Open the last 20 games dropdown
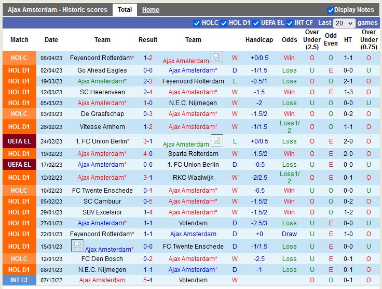Screen dimensions: 382x289 coord(344,23)
